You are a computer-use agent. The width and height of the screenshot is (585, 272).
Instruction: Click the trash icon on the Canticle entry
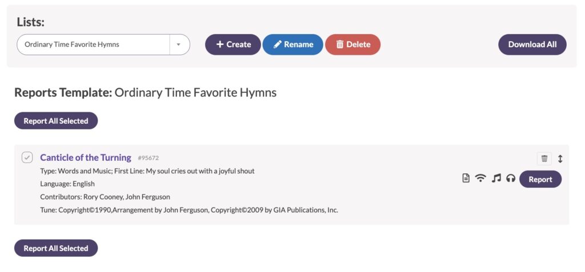[x=544, y=159]
